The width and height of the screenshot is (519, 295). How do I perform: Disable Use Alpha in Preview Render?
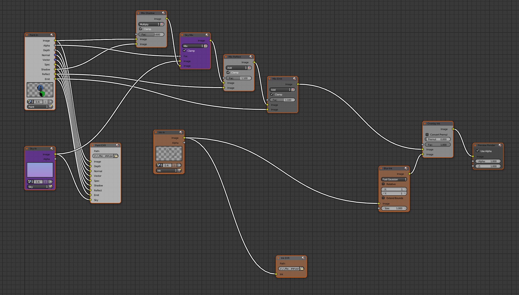477,151
